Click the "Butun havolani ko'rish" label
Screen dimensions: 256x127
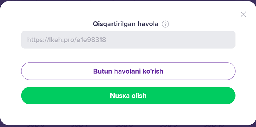128,71
